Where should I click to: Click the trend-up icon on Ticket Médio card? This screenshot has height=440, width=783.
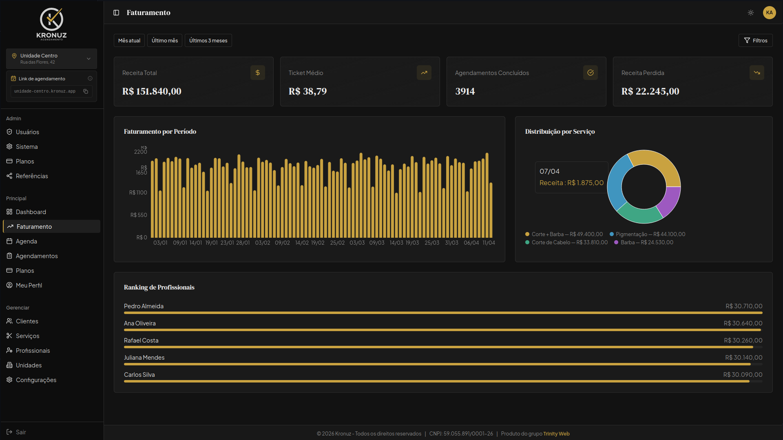pos(424,73)
